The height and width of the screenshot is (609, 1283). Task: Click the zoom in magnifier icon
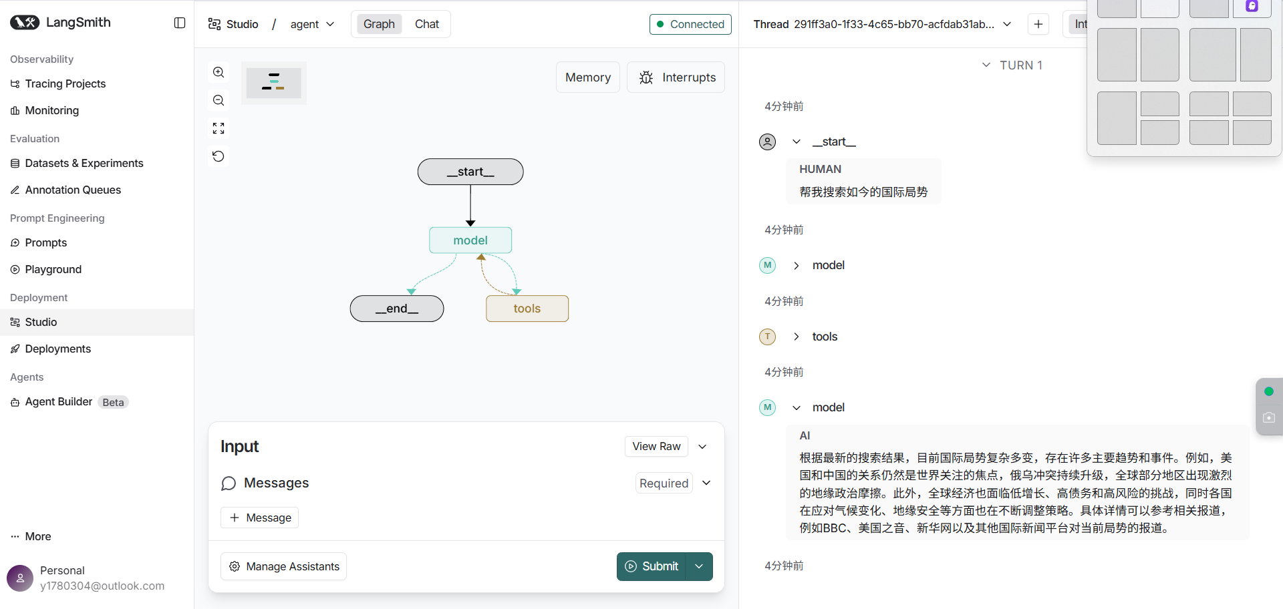pos(219,72)
